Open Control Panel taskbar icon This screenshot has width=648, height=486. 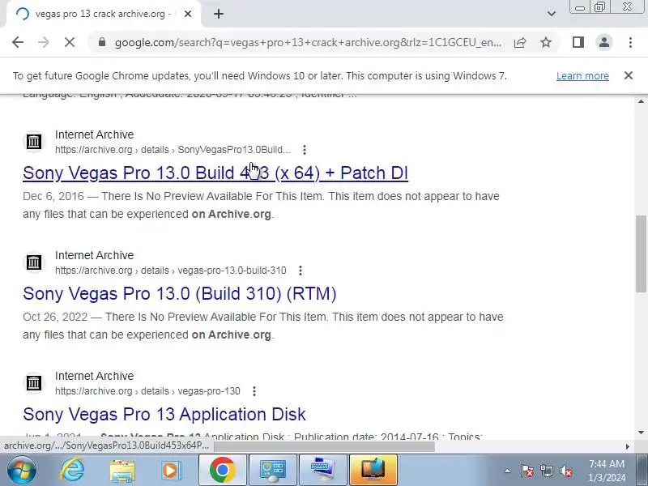point(273,471)
